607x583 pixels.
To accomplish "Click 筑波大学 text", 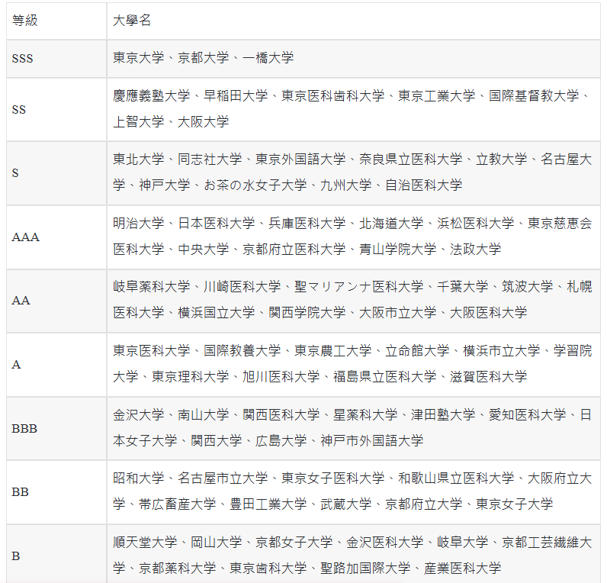I will tap(527, 287).
